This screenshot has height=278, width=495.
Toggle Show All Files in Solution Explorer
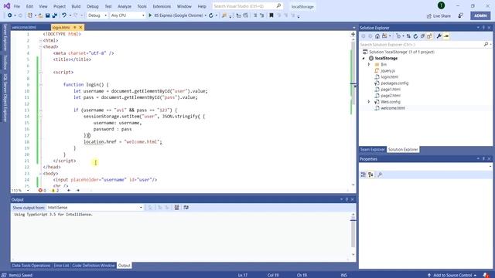click(430, 36)
